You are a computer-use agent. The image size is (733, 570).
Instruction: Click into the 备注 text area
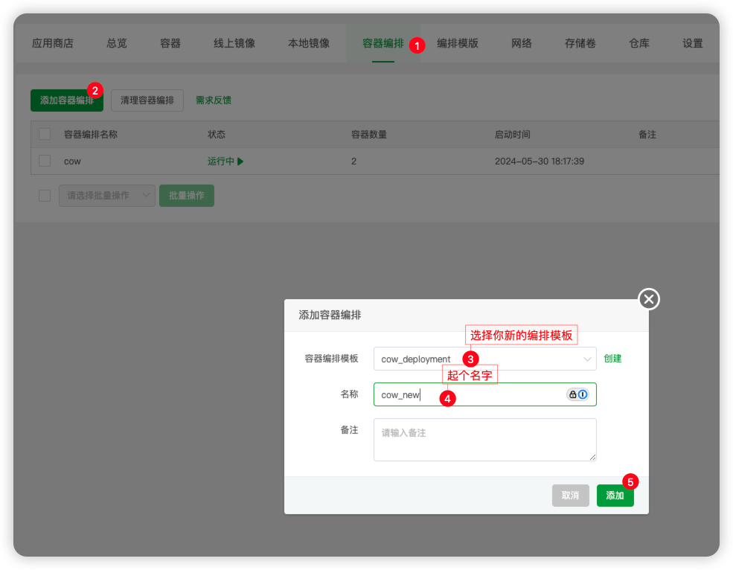coord(484,440)
